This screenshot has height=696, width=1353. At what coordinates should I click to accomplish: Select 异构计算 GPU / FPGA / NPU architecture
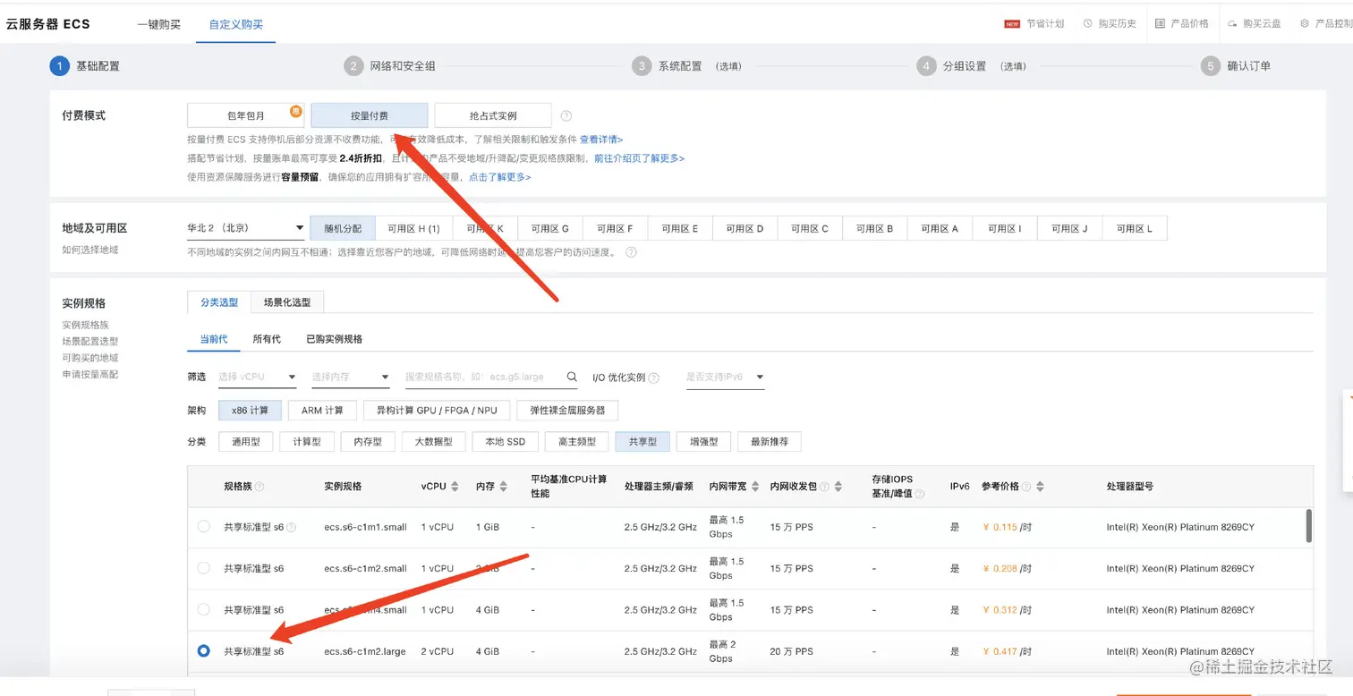tap(437, 411)
